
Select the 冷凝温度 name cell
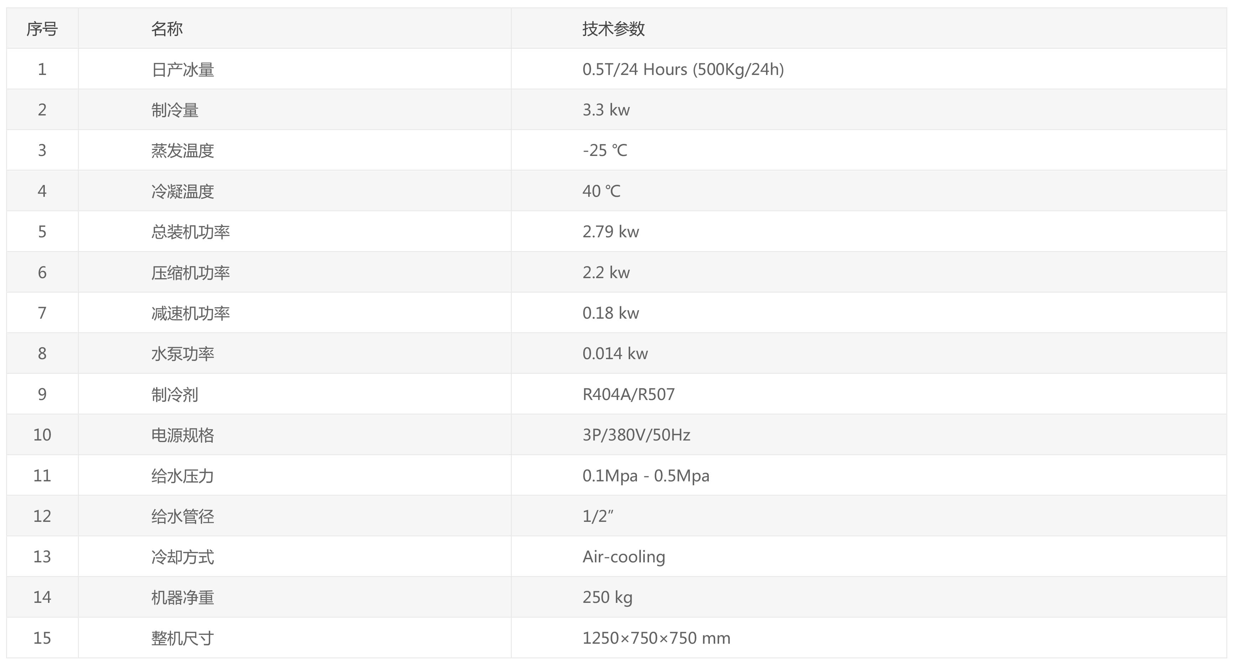tap(182, 191)
